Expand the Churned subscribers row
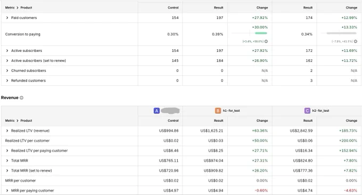 7,70
